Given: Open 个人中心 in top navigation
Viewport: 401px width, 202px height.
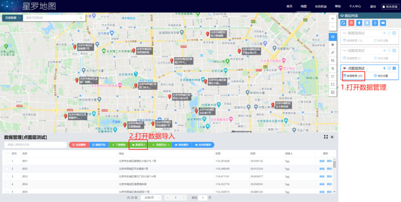Looking at the screenshot, I should pos(355,7).
